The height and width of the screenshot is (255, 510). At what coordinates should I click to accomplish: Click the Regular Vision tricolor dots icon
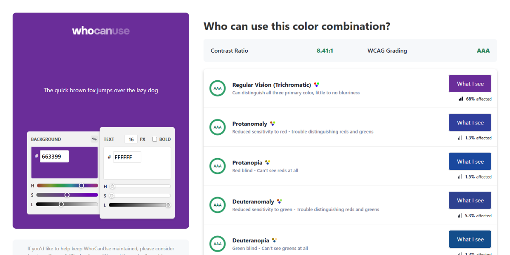tap(316, 85)
